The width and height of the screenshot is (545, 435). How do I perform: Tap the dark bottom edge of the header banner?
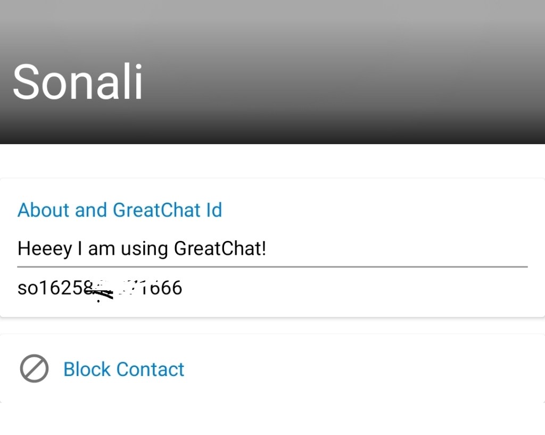click(272, 138)
